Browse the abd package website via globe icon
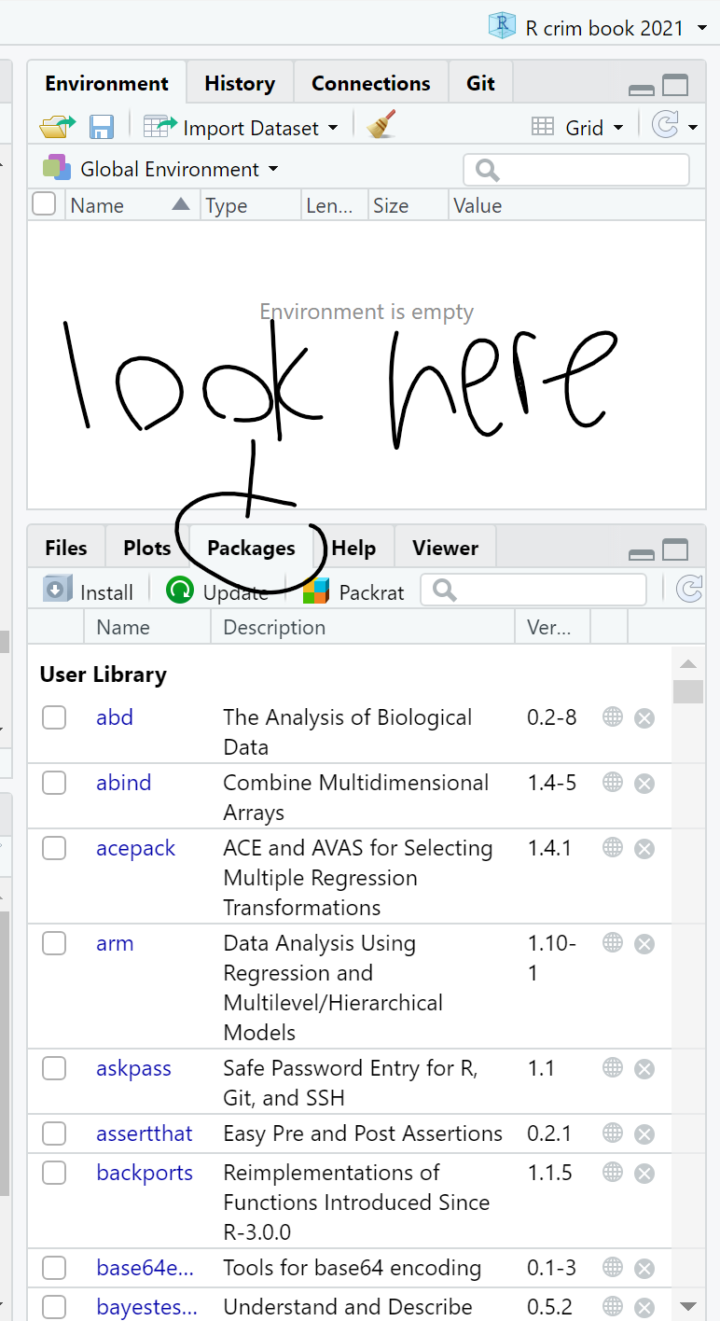This screenshot has height=1321, width=720. click(x=612, y=717)
